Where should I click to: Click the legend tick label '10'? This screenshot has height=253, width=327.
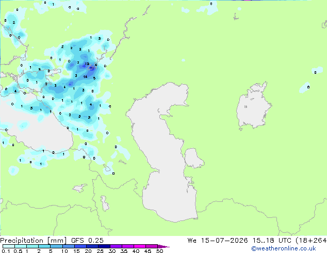64,251
